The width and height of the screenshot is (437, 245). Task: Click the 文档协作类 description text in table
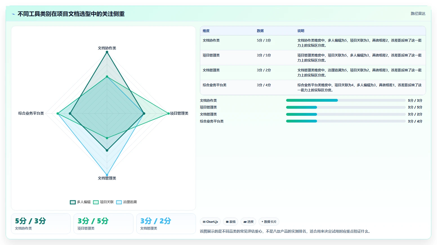coord(360,43)
